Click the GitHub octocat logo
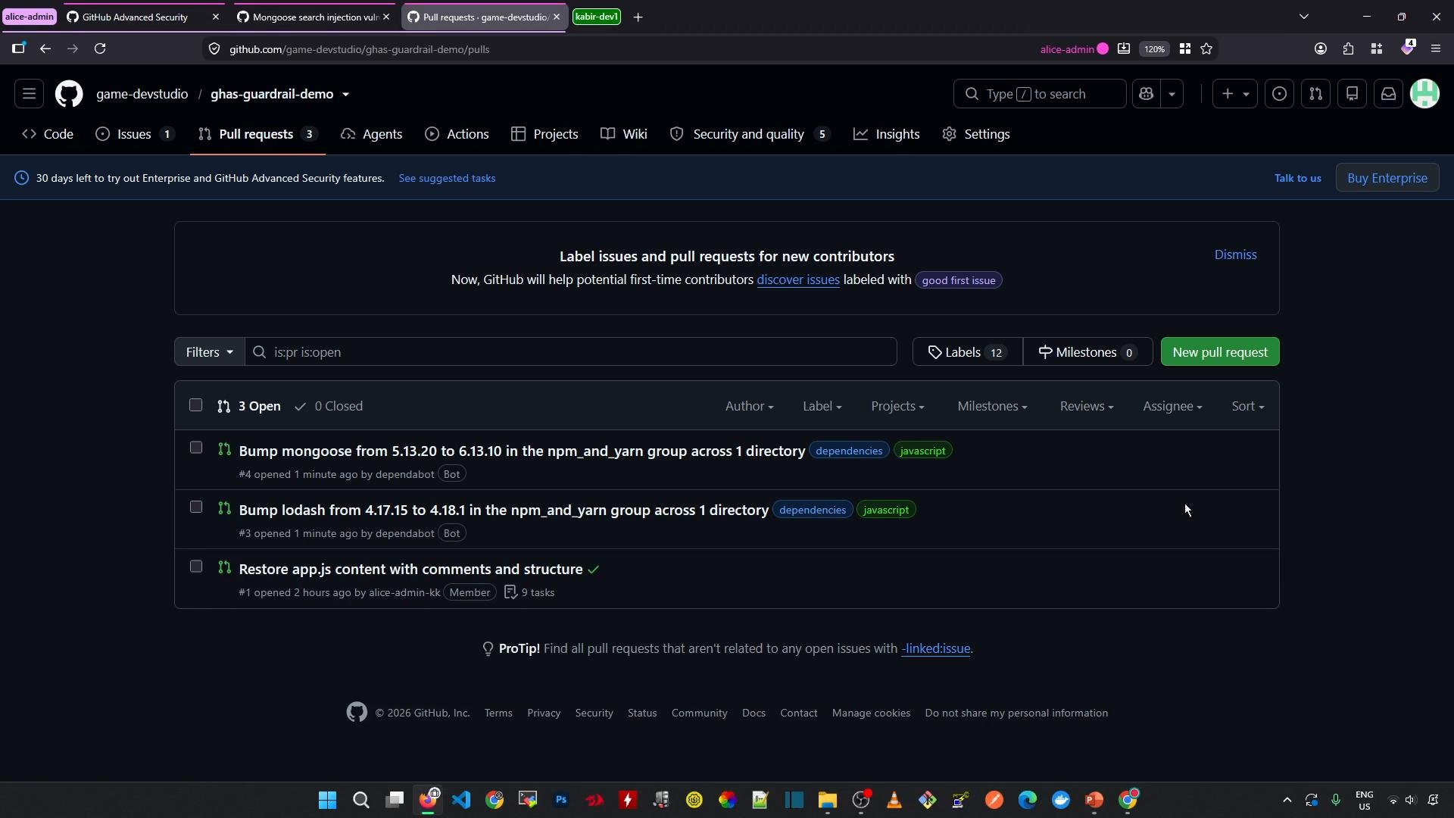 [69, 94]
